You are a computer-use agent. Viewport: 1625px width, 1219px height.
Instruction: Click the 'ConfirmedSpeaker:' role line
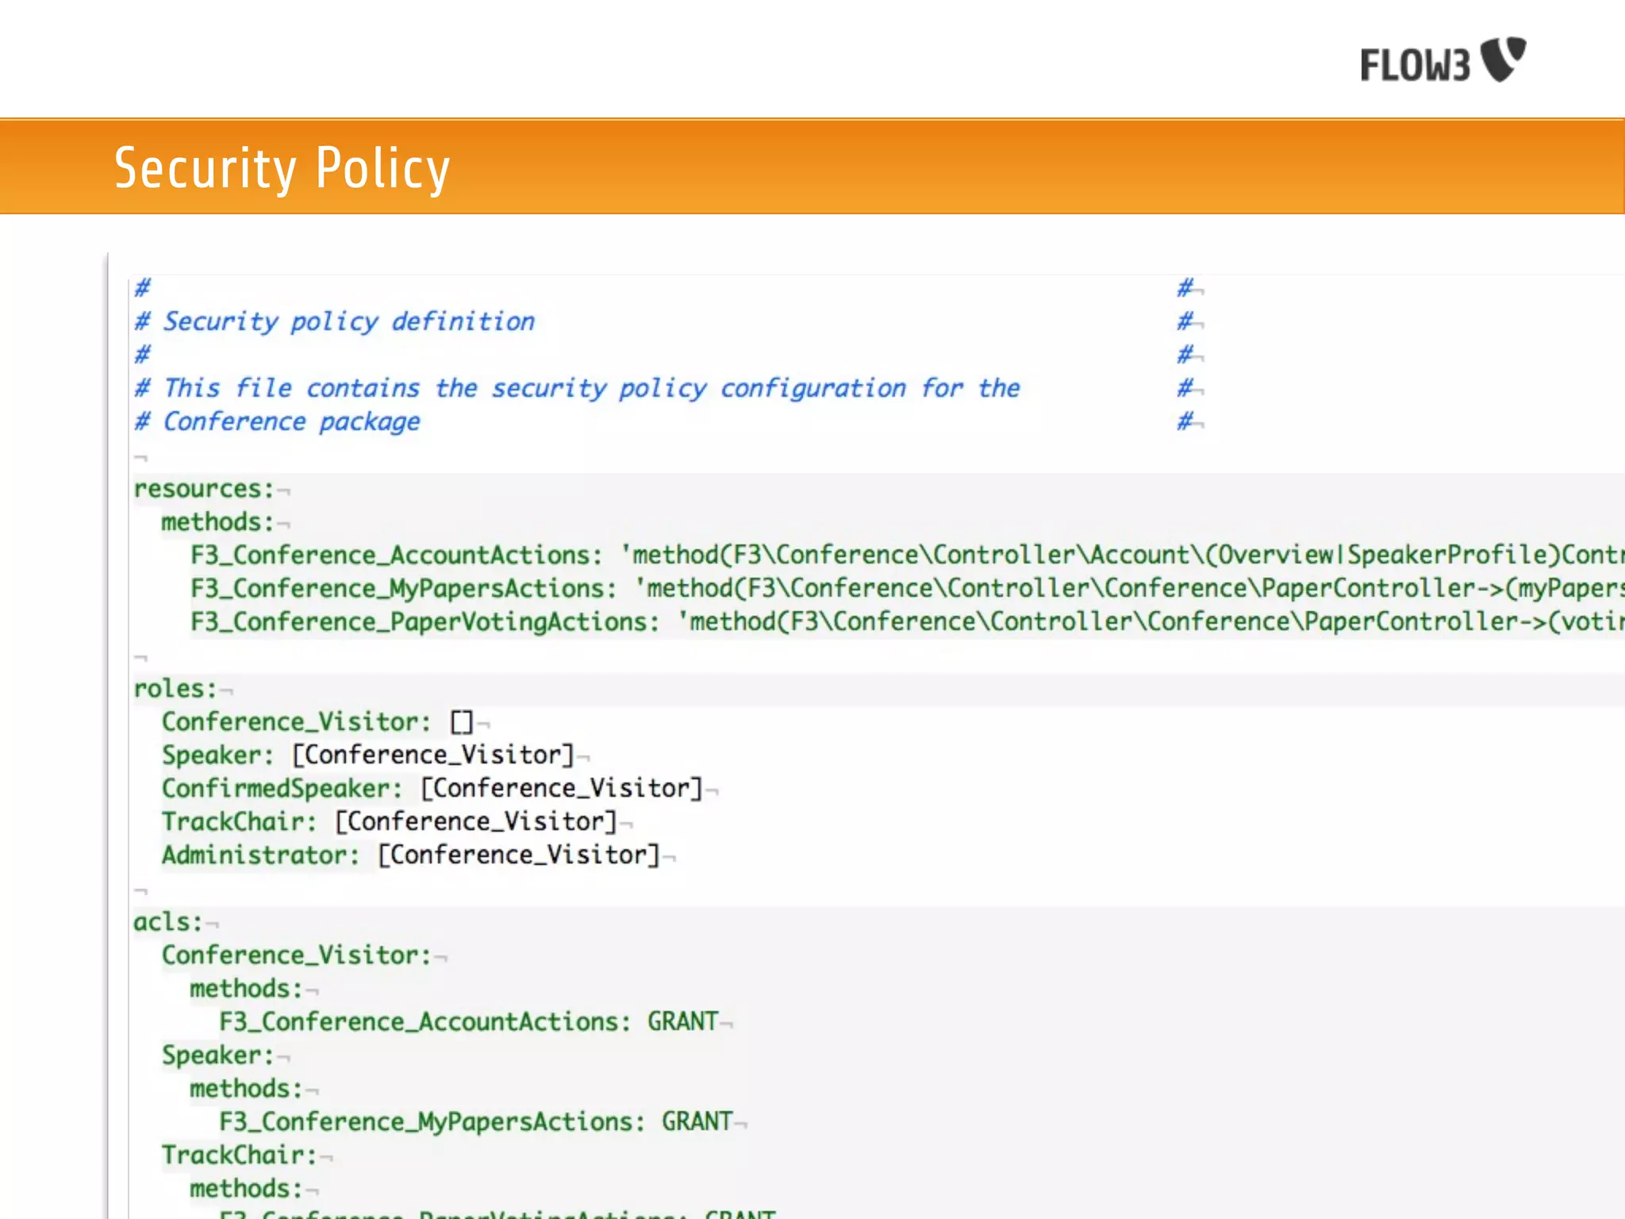pos(432,789)
